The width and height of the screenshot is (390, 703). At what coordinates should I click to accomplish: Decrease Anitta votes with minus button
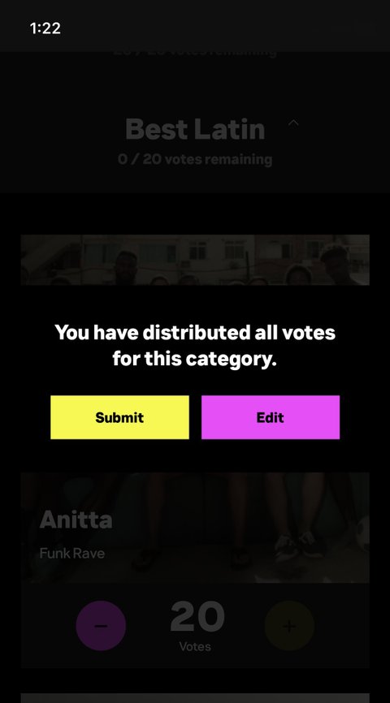[x=101, y=625]
